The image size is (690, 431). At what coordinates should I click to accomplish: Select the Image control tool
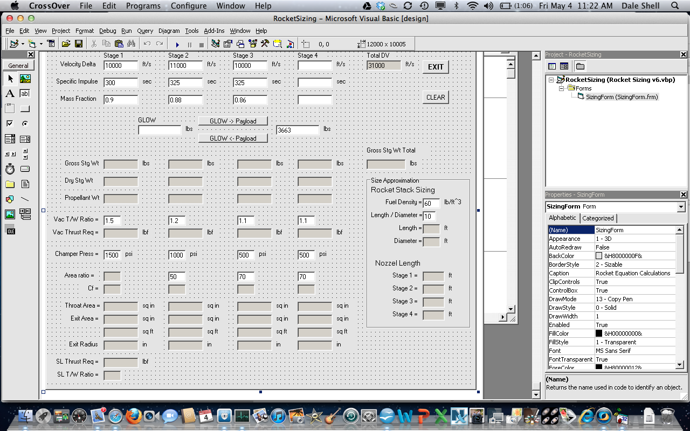click(x=10, y=214)
